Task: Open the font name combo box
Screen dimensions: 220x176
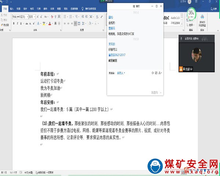Action: click(x=20, y=17)
